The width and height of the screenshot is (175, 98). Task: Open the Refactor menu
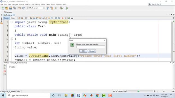(x=28, y=4)
